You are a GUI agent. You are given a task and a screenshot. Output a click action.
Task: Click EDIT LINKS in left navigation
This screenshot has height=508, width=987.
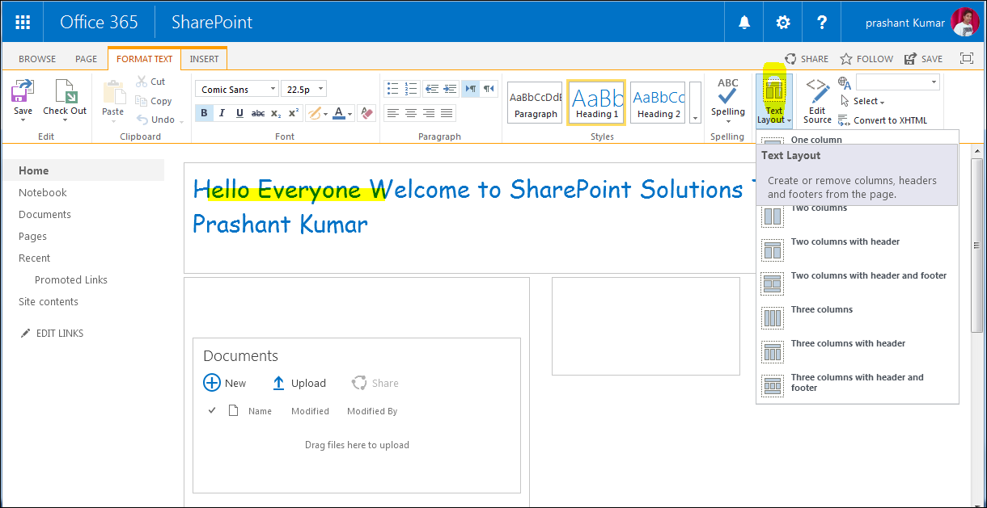52,333
